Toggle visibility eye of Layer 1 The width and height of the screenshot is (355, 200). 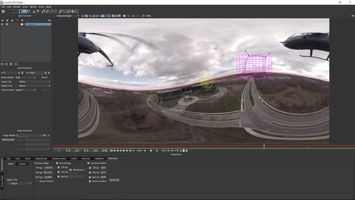coord(2,24)
